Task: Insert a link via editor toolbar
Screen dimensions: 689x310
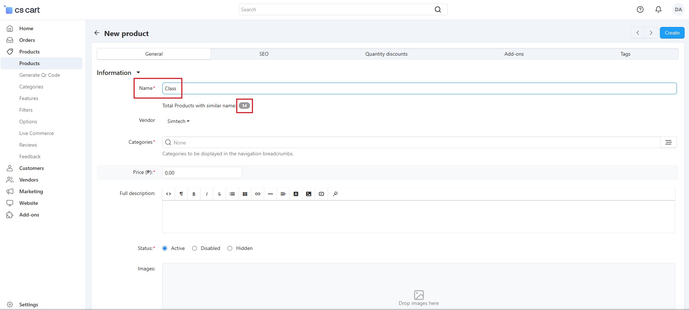Action: [258, 194]
